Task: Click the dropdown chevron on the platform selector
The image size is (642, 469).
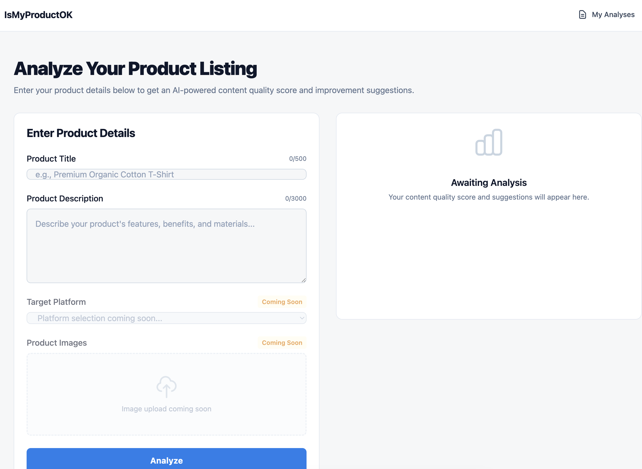Action: 301,318
